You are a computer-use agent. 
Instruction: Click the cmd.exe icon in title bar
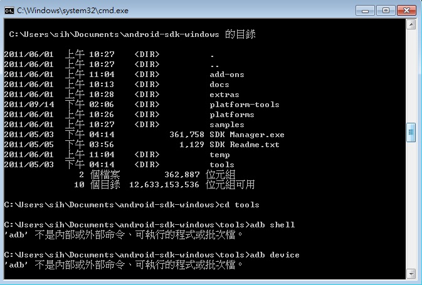9,11
